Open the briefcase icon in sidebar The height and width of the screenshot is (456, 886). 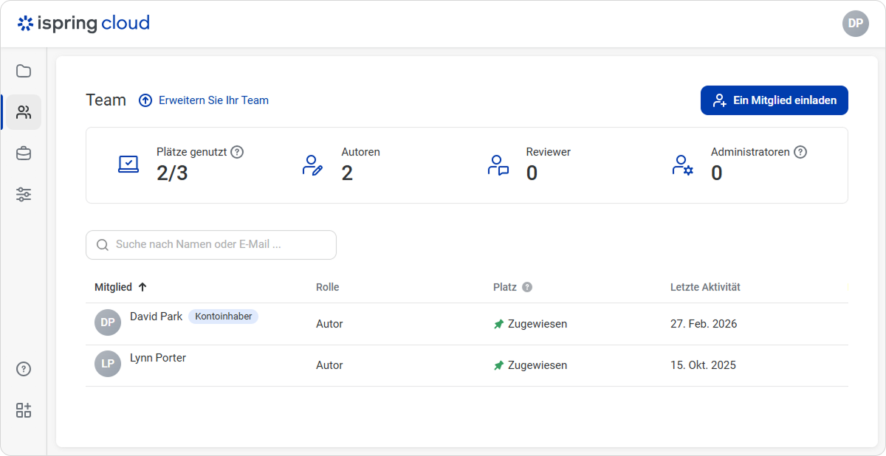(x=24, y=153)
